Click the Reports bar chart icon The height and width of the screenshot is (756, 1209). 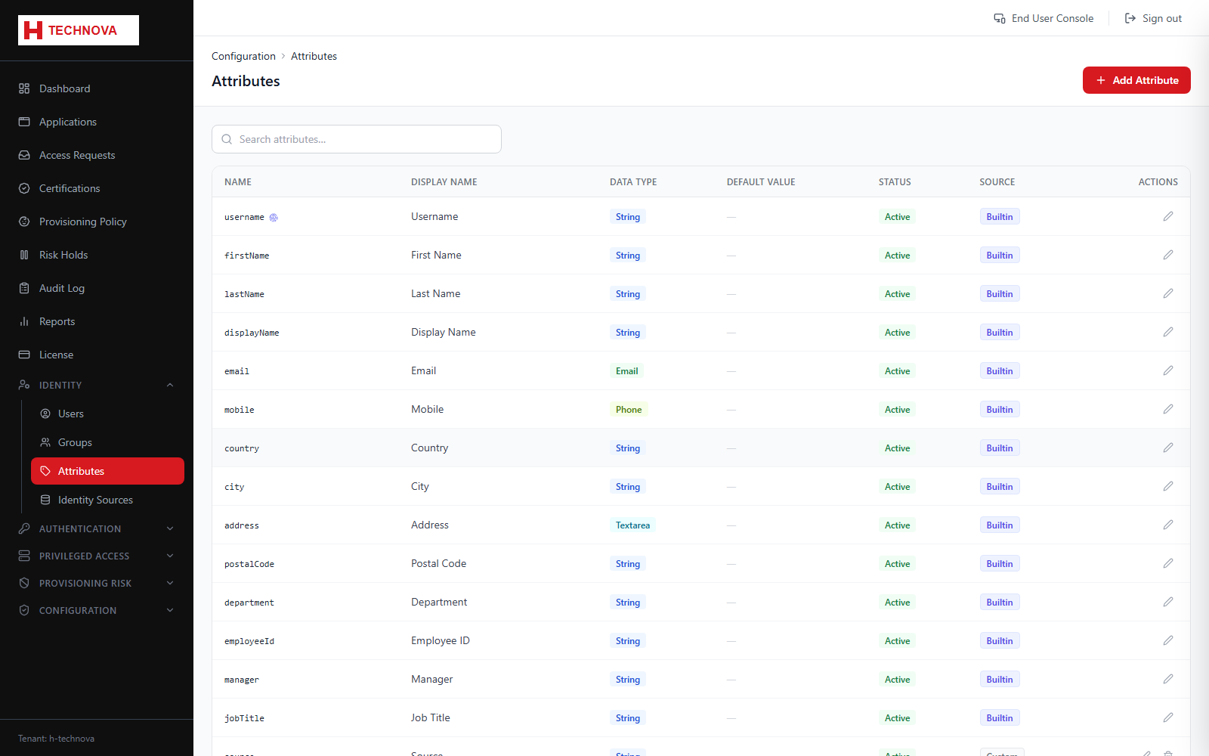(x=24, y=321)
